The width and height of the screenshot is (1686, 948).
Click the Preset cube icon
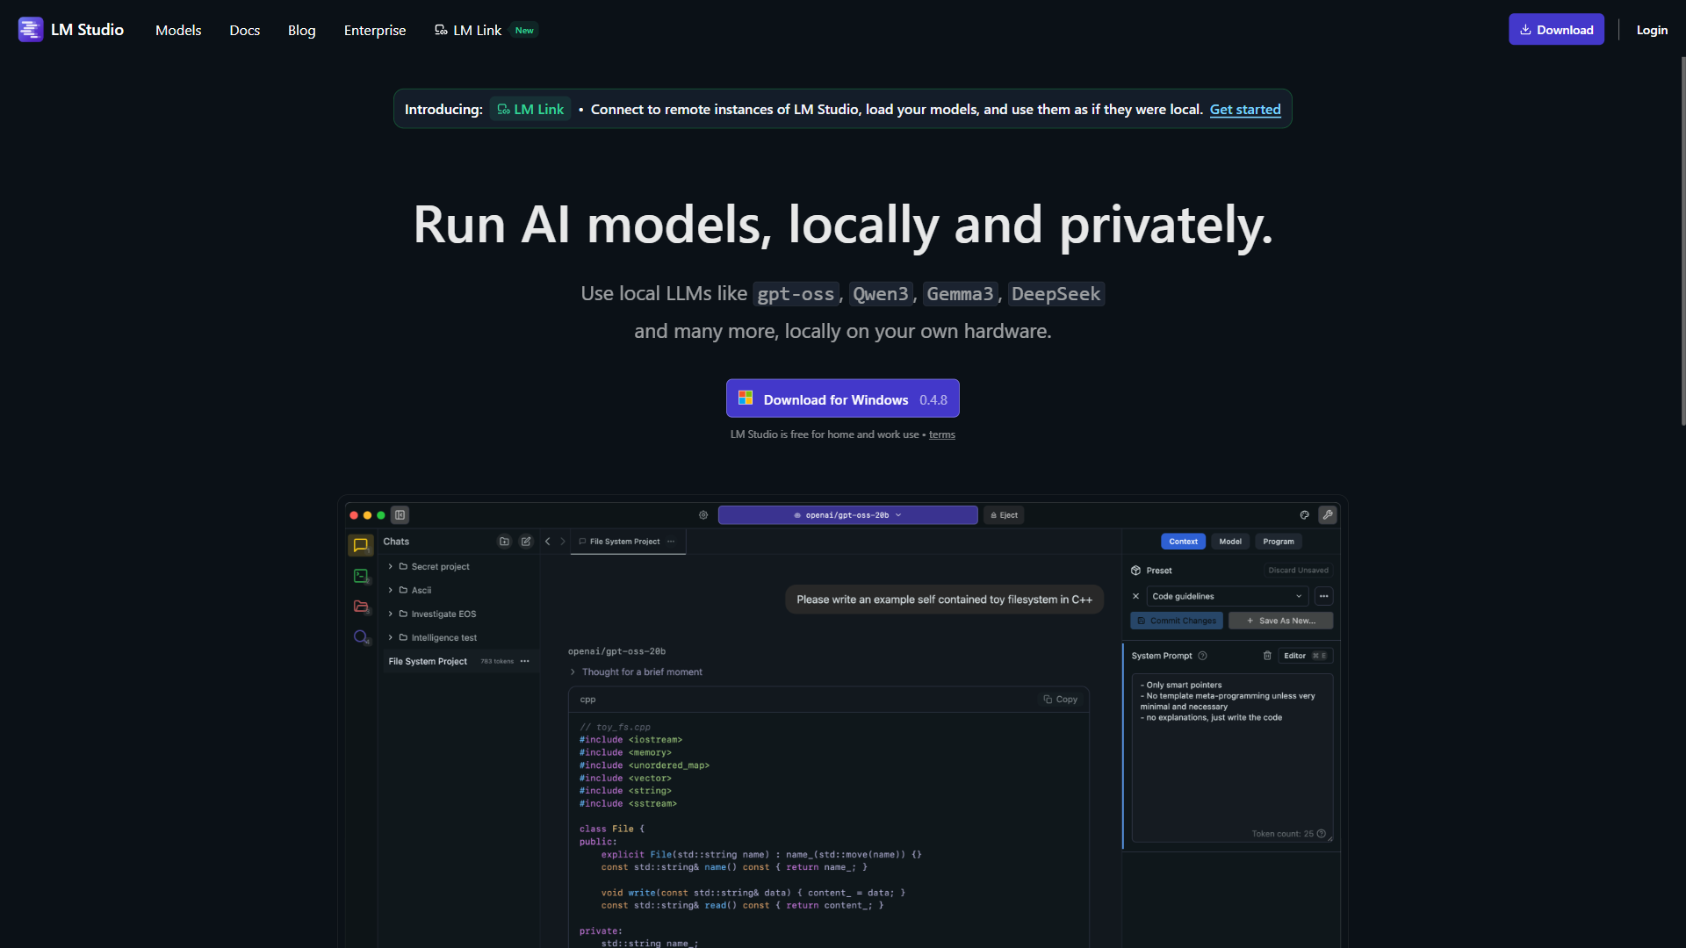tap(1135, 571)
